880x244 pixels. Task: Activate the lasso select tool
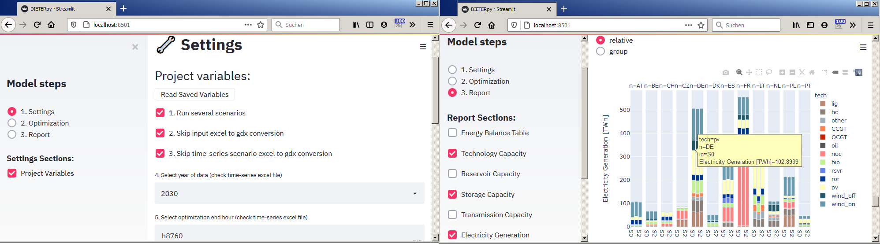tap(769, 72)
